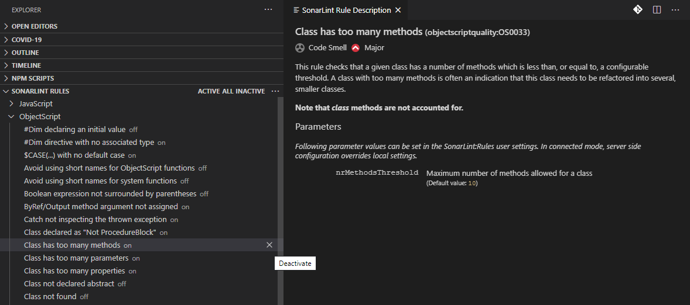Show only Active rules filter

210,91
